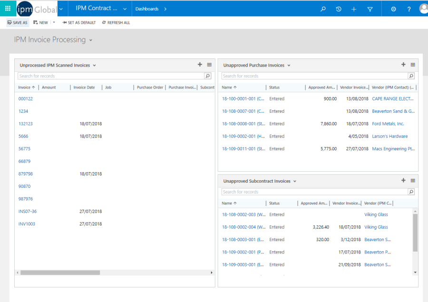Run search in Unapproved Subcontract Invoices
This screenshot has height=302, width=428.
tap(411, 192)
